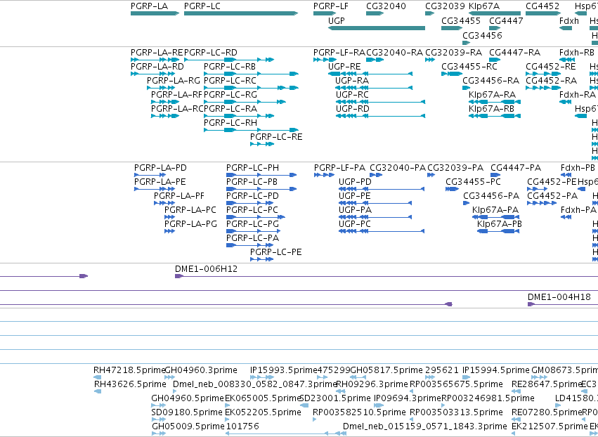Open protein PGRP-LF-PA
The image size is (598, 437).
(x=340, y=168)
